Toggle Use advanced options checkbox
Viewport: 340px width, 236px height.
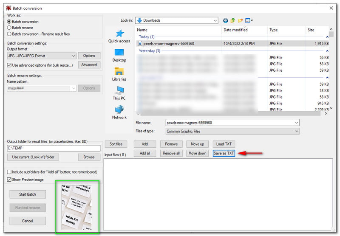click(9, 65)
